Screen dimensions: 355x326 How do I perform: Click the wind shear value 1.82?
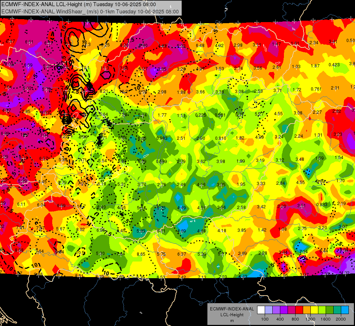pyautogui.click(x=240, y=138)
